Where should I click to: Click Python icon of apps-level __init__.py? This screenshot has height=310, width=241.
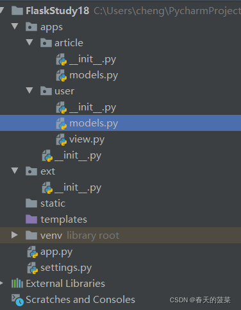tap(47, 155)
